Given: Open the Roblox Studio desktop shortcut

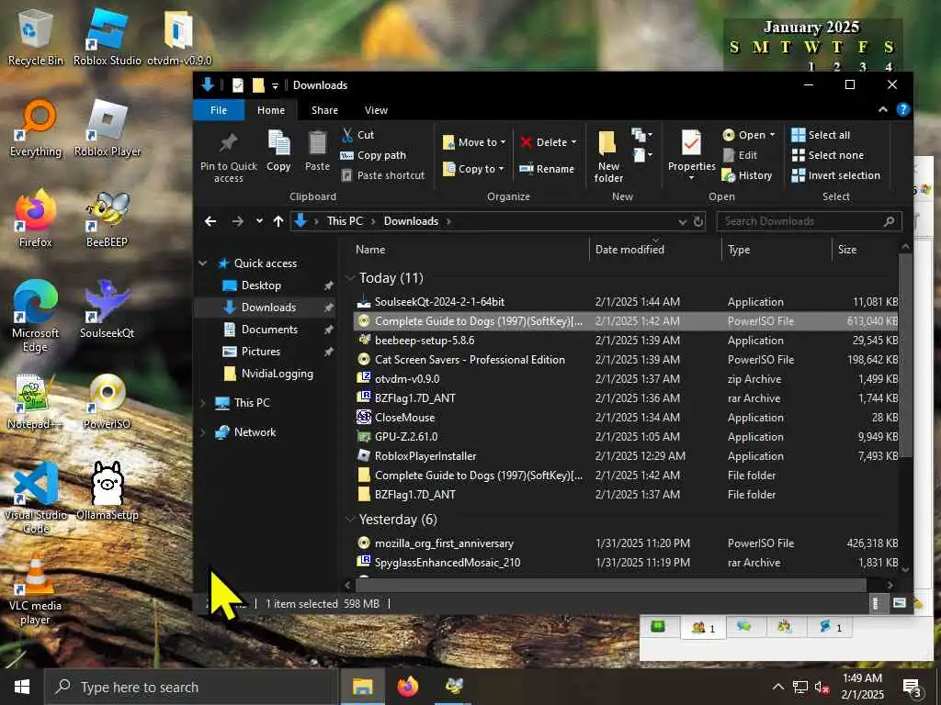Looking at the screenshot, I should tap(108, 37).
